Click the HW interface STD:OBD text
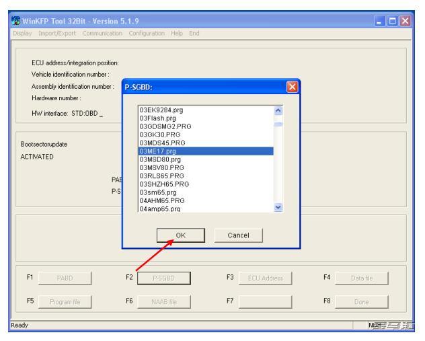 point(67,113)
